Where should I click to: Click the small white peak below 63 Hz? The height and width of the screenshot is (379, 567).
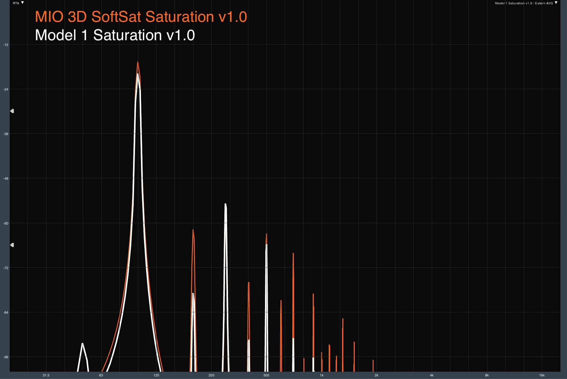pos(82,344)
